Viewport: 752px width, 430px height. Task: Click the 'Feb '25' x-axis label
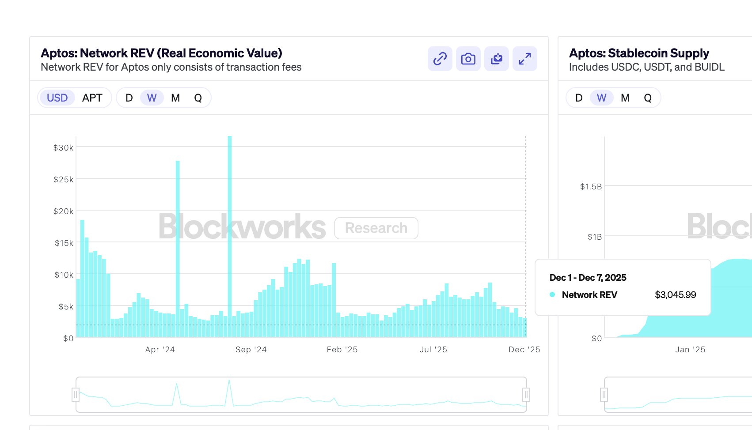click(342, 350)
